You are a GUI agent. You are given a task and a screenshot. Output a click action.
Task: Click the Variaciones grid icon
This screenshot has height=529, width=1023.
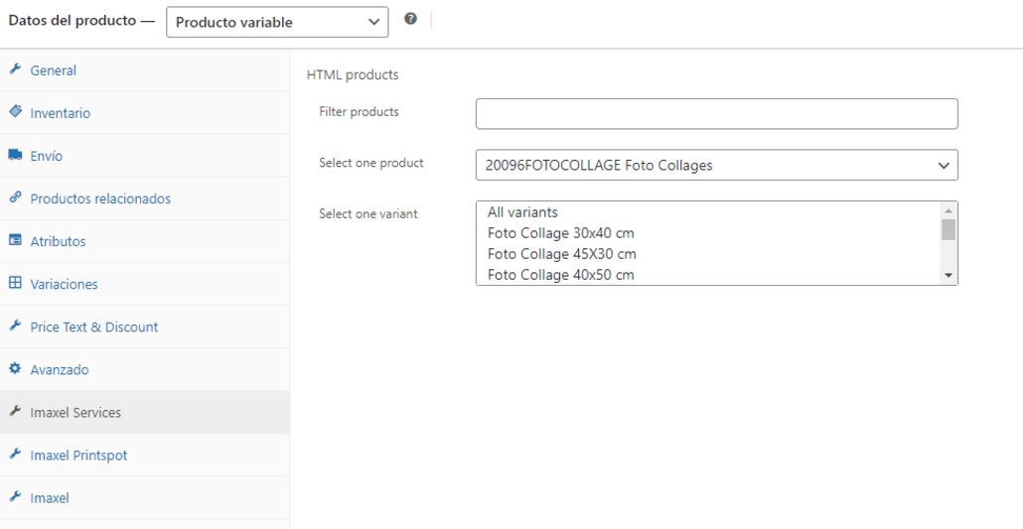pos(15,284)
